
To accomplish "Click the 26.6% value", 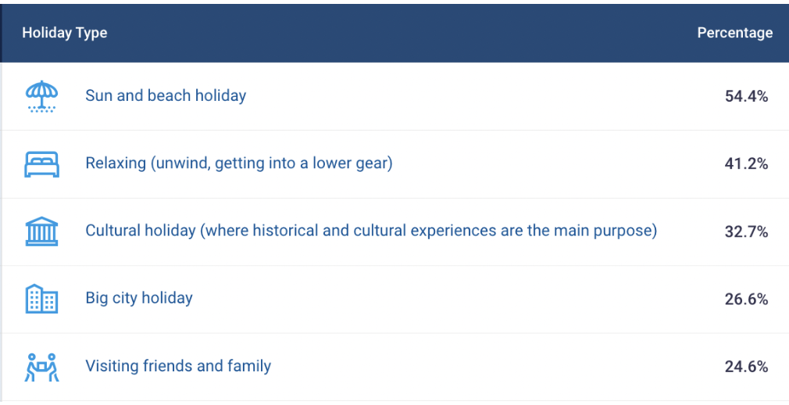I will tap(746, 299).
